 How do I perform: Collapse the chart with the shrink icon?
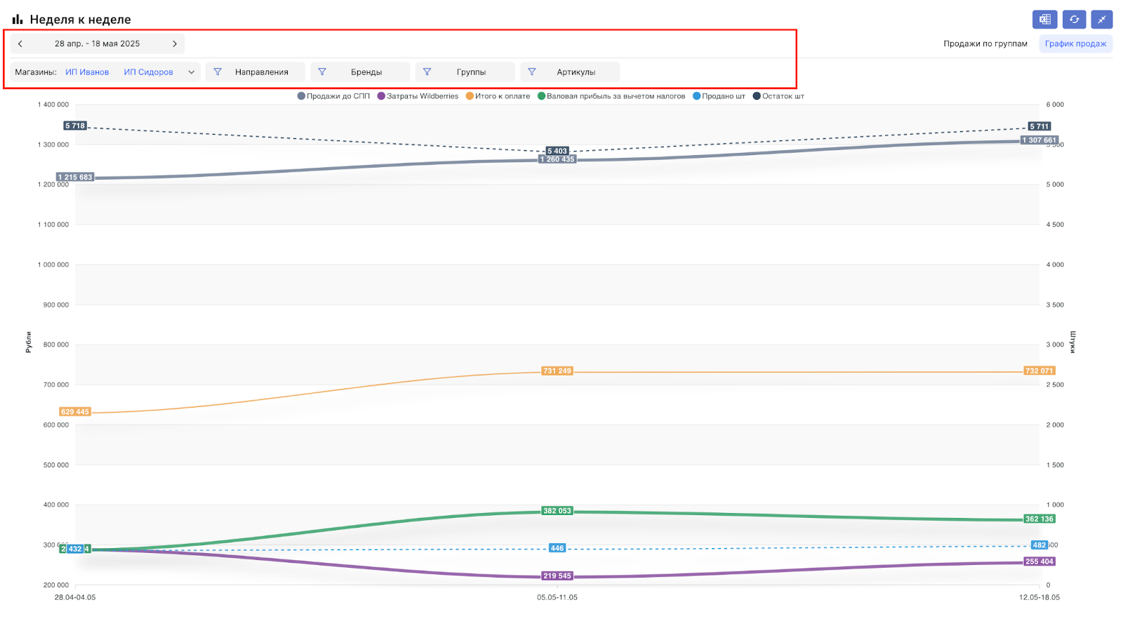point(1101,20)
